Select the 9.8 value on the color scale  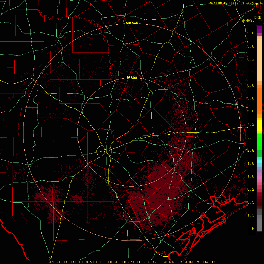[x=251, y=33]
